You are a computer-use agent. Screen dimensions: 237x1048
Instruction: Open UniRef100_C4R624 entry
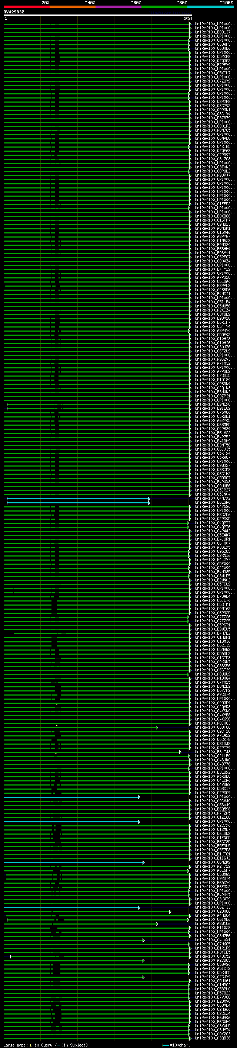click(213, 429)
